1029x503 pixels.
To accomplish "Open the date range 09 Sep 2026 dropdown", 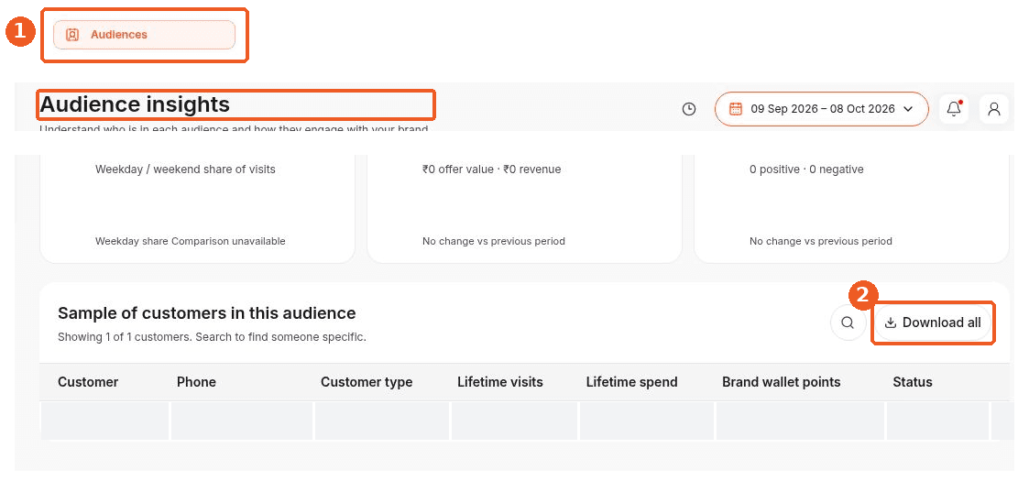I will (822, 109).
